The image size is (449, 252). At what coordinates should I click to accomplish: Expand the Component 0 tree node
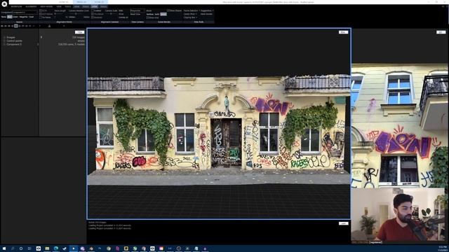coord(4,44)
